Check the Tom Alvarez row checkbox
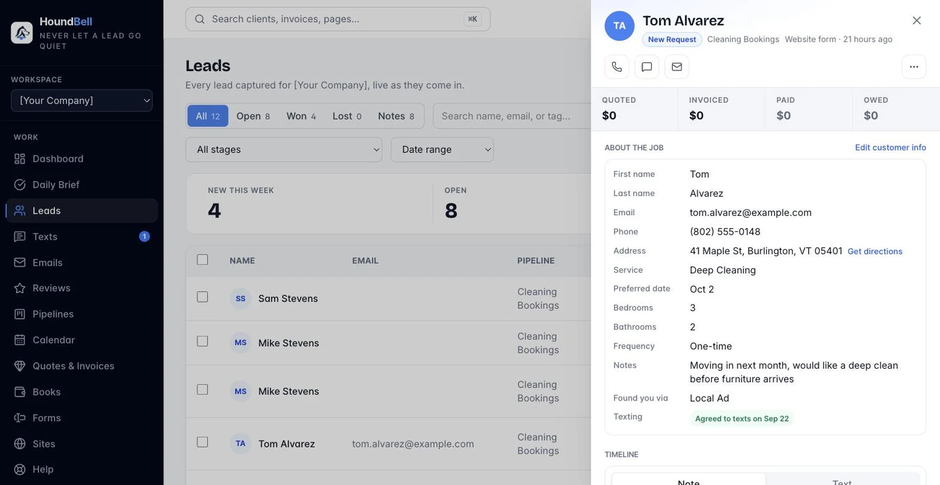Viewport: 940px width, 485px height. point(203,442)
